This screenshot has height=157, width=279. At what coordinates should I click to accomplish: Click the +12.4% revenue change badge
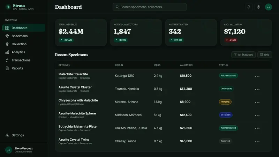pos(66,40)
